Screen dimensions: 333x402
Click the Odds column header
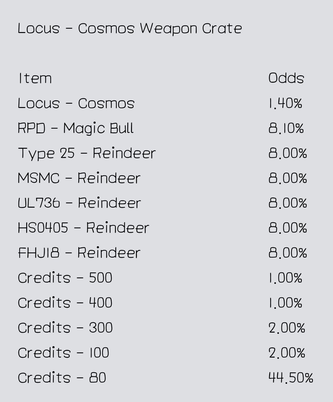[x=286, y=78]
